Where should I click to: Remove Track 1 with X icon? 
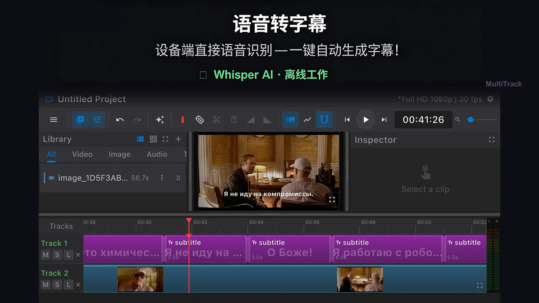[x=78, y=255]
